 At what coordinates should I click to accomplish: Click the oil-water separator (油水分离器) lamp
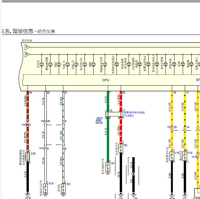166,64
